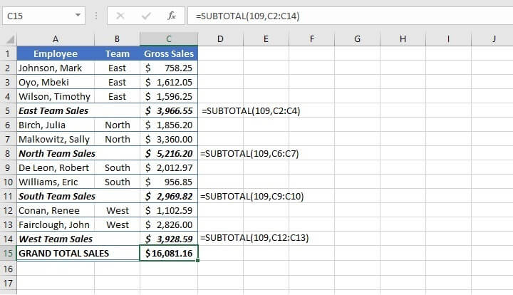Screen dimensions: 513x295
Task: Select row 8 header
Action: click(8, 153)
